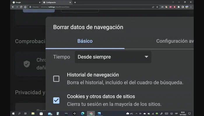Open the red extension icon beside ABP

pyautogui.click(x=175, y=7)
